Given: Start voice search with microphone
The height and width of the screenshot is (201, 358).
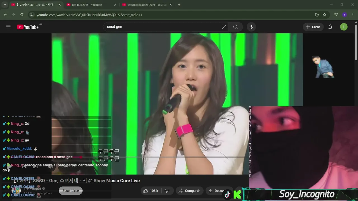Looking at the screenshot, I should [251, 27].
